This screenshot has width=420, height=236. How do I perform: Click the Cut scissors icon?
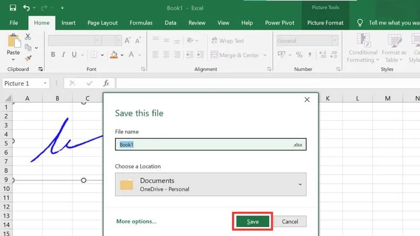(28, 37)
